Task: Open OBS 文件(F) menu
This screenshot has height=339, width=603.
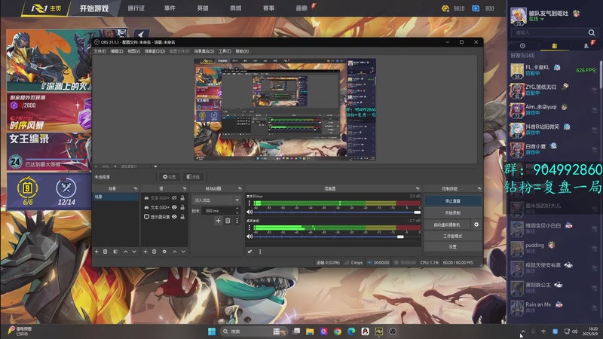Action: [x=100, y=51]
